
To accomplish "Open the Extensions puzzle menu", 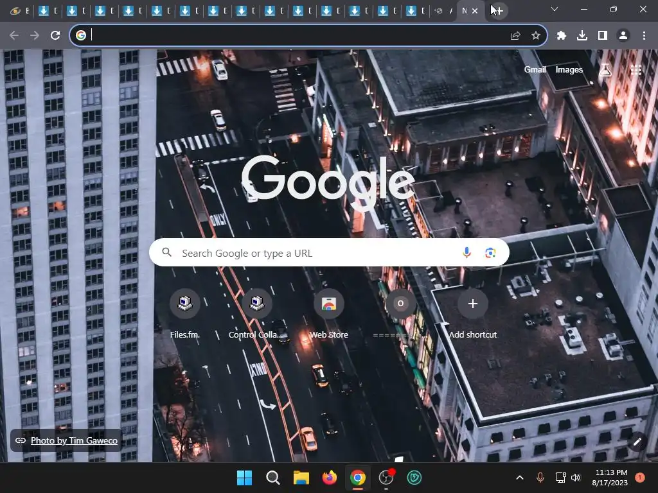I will click(x=562, y=36).
